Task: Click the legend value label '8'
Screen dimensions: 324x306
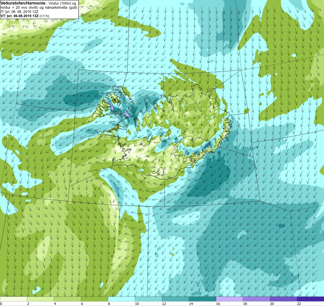Action: tap(109, 304)
